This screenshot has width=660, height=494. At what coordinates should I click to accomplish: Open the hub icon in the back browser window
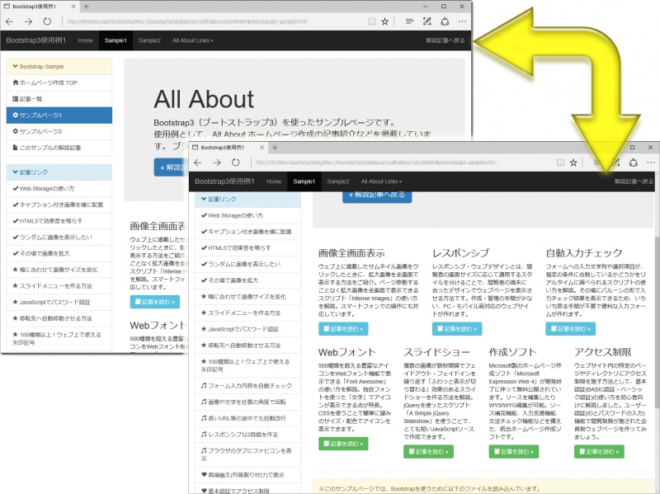click(409, 21)
